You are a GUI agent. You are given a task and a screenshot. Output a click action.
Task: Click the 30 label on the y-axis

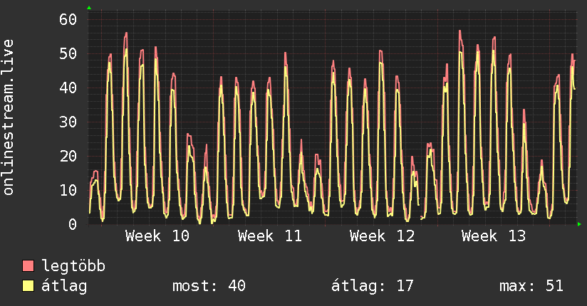(68, 122)
